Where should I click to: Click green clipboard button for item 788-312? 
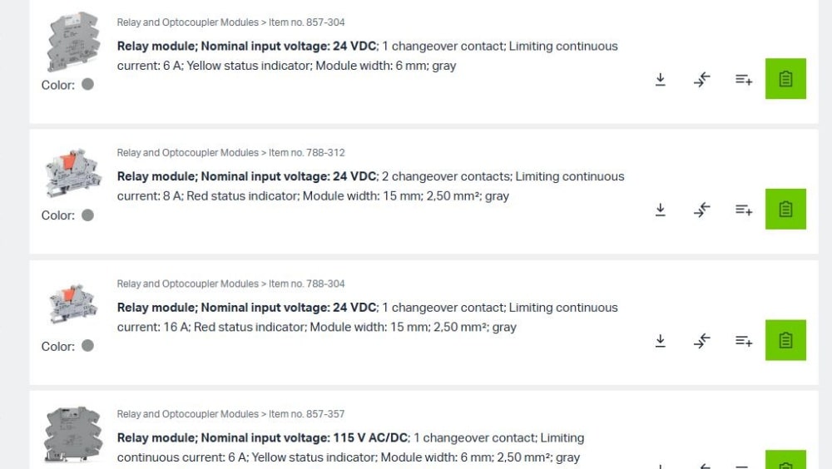point(785,209)
